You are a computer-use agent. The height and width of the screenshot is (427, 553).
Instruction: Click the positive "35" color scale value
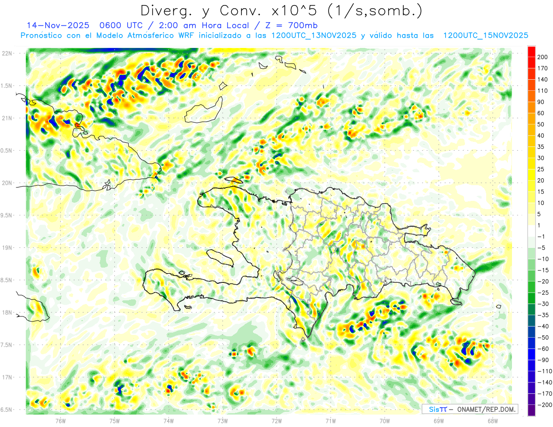click(541, 147)
